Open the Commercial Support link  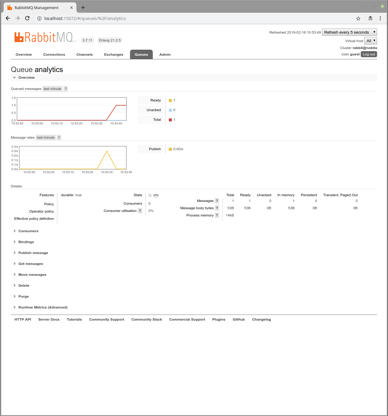coord(187,319)
